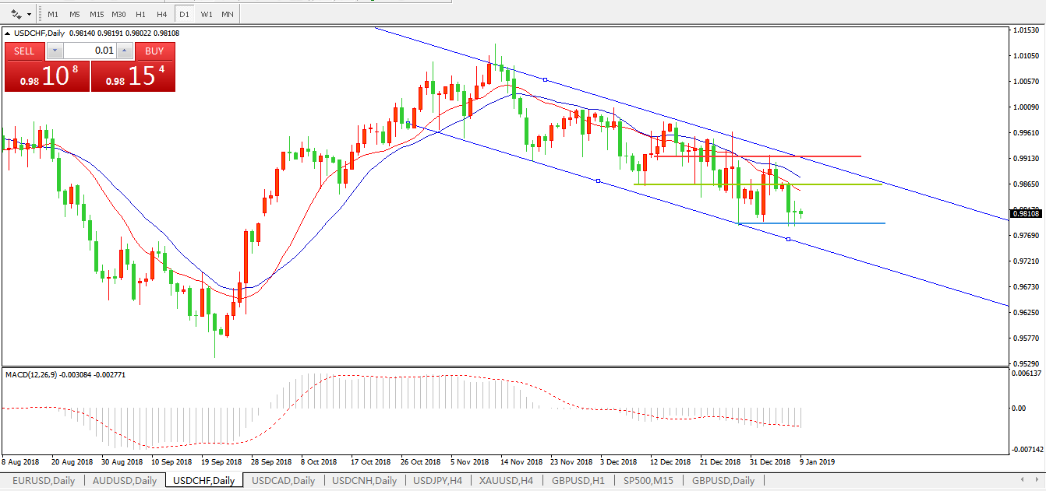Toggle the D1 daily timeframe
Viewport: 1046px width, 491px height.
click(184, 14)
